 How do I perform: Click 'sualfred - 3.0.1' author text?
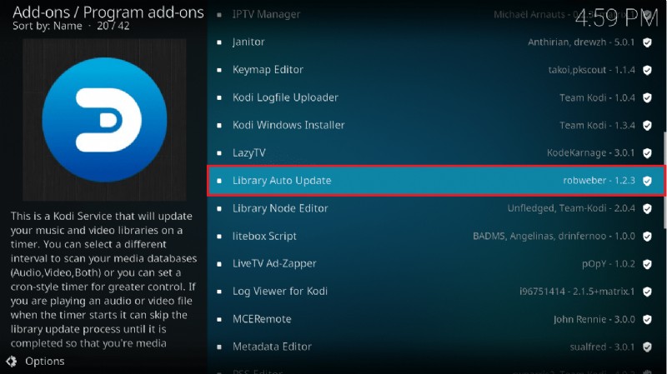(x=602, y=347)
